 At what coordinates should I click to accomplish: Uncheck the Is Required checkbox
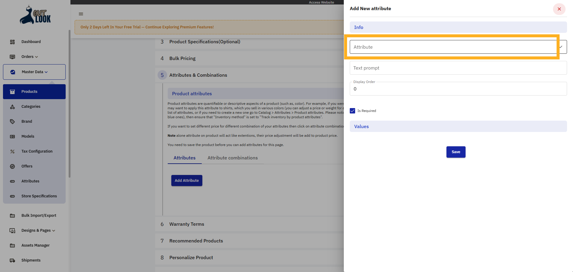(x=352, y=111)
